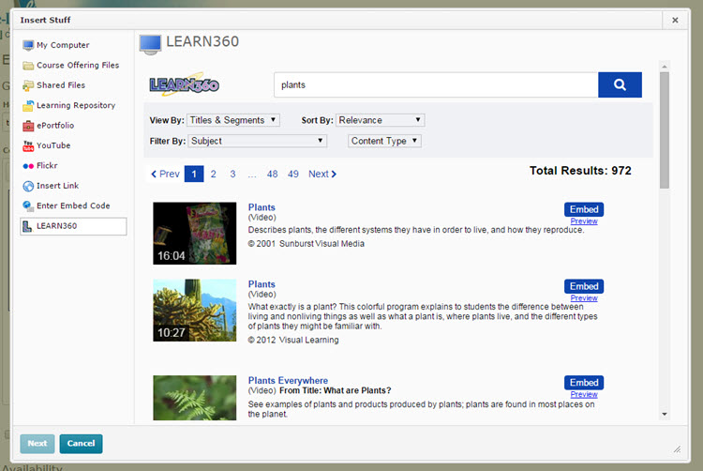The image size is (703, 471).
Task: Preview the 2012 Visual Learning Plants video
Action: 584,298
